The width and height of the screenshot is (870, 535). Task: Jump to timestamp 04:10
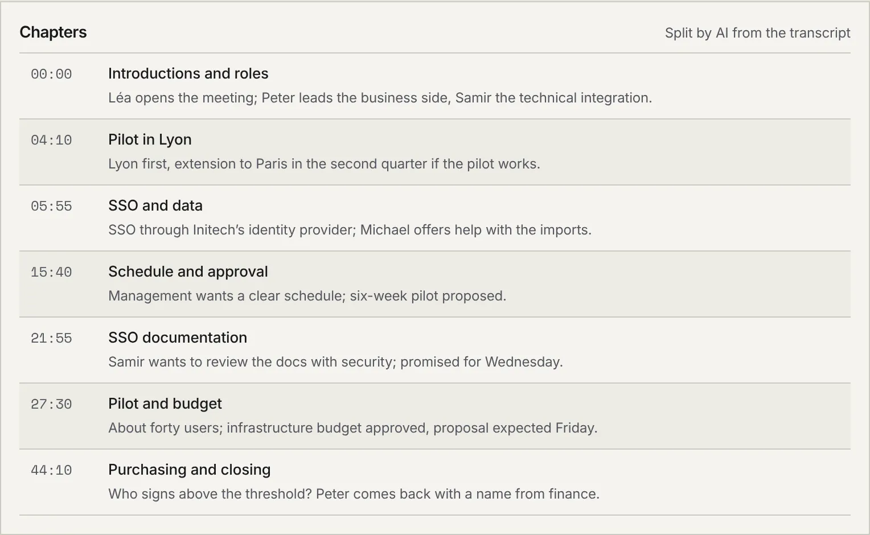(x=51, y=140)
